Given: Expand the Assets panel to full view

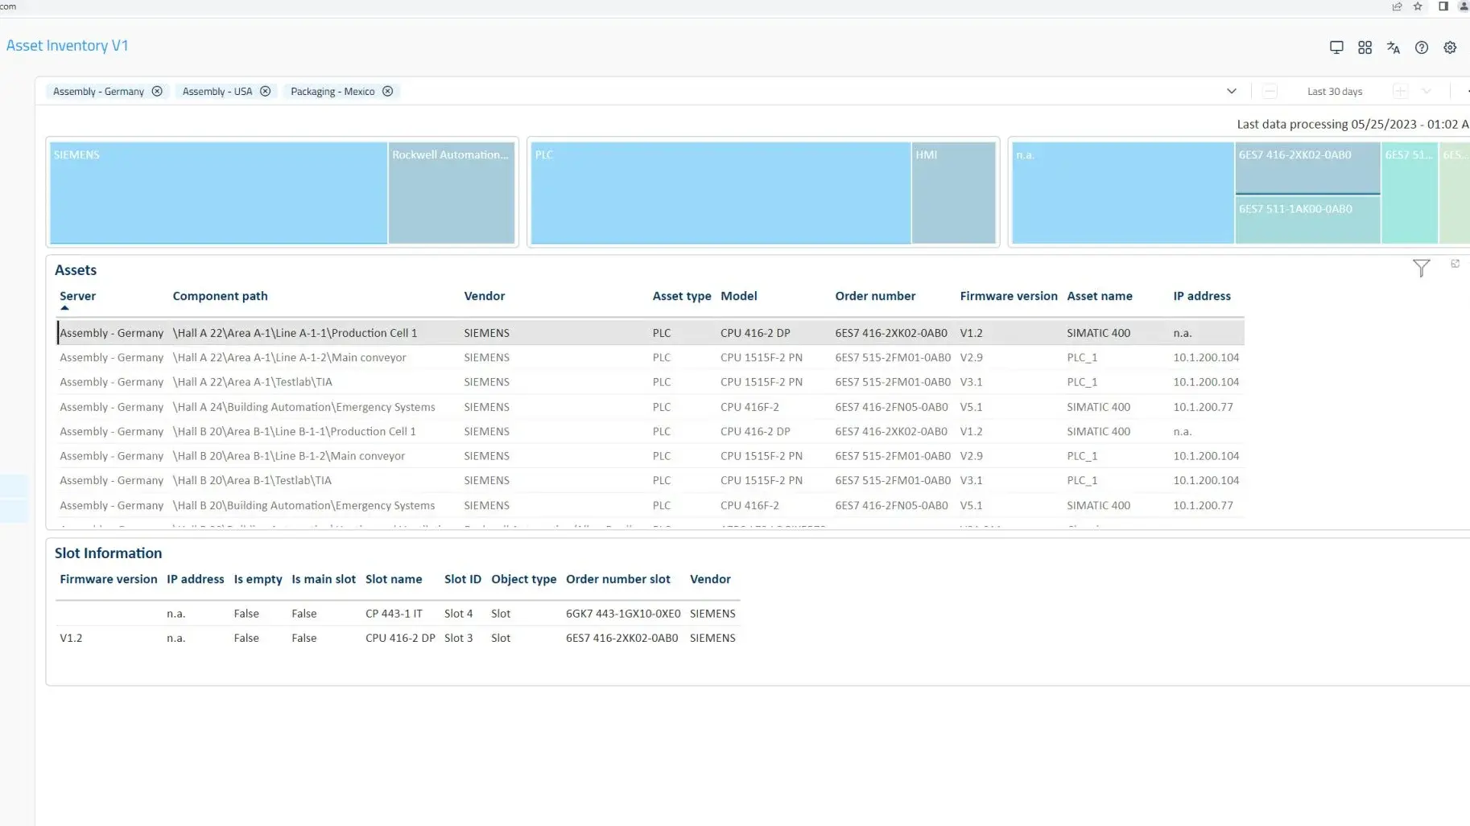Looking at the screenshot, I should coord(1455,264).
